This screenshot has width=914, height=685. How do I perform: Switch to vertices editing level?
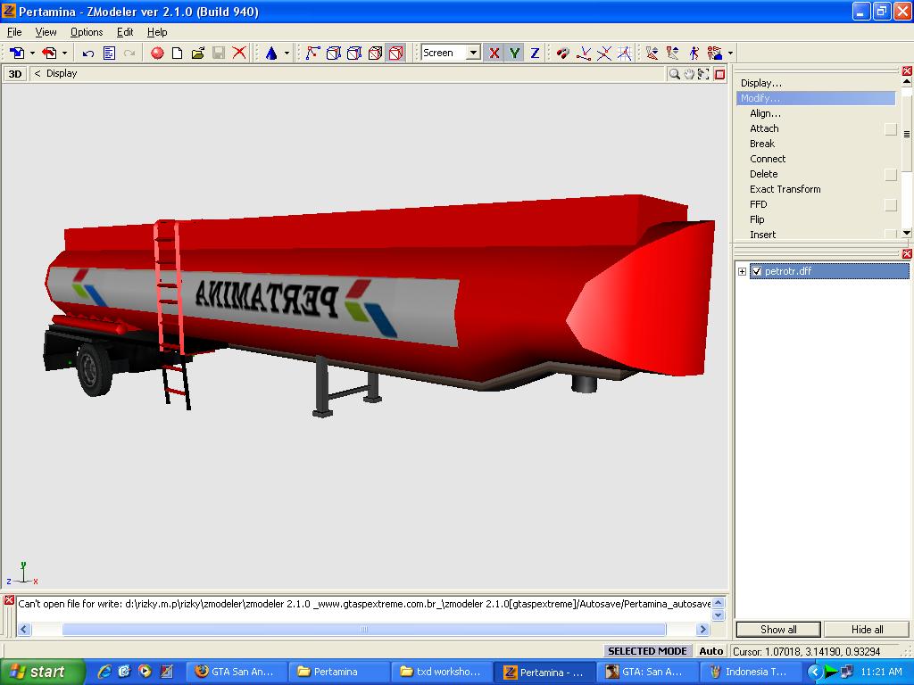(x=313, y=54)
